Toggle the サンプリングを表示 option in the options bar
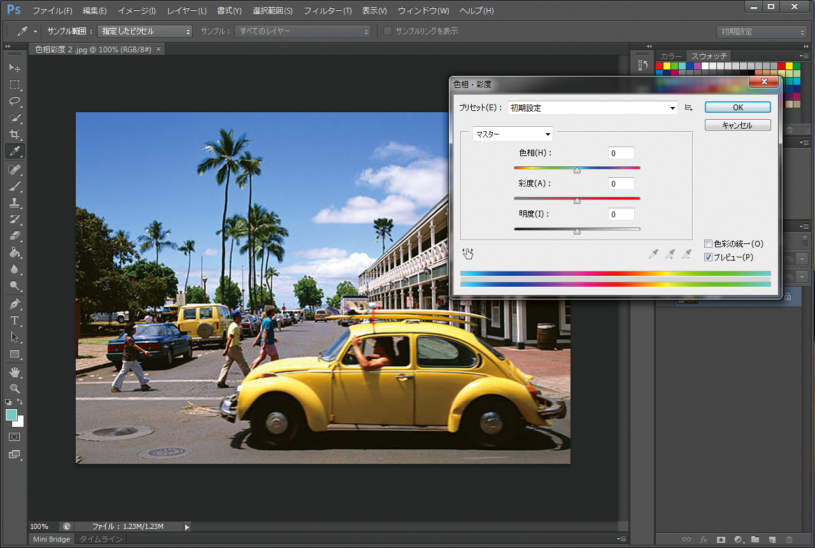The image size is (815, 548). point(388,31)
